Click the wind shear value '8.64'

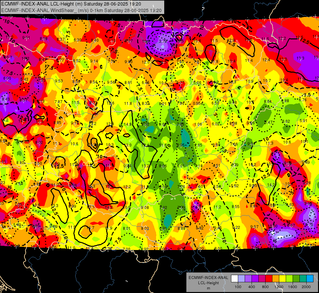click(x=268, y=102)
